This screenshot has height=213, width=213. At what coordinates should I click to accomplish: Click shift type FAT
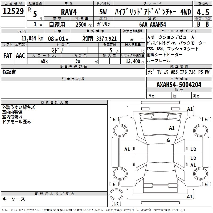point(8,56)
